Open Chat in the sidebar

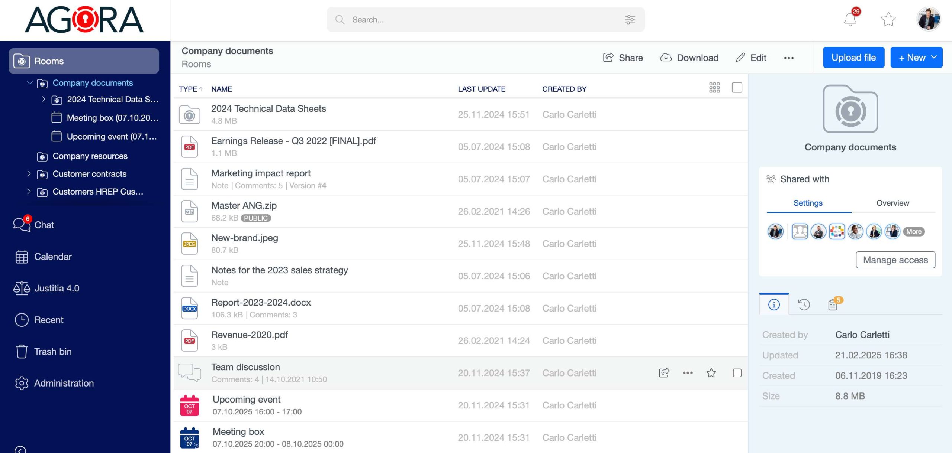point(44,225)
